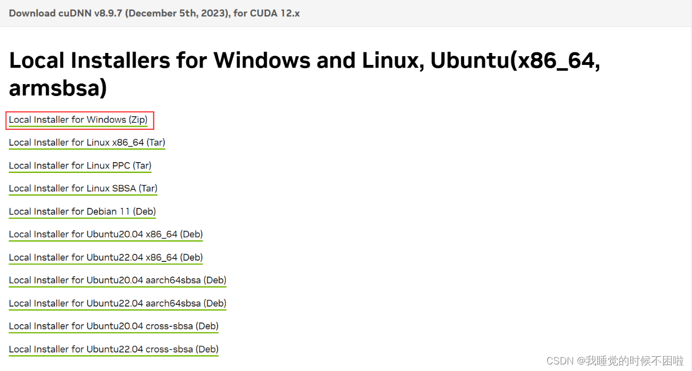This screenshot has height=371, width=692.
Task: Choose the Ubuntu22.04 x86_64 Deb installer
Action: pyautogui.click(x=106, y=257)
